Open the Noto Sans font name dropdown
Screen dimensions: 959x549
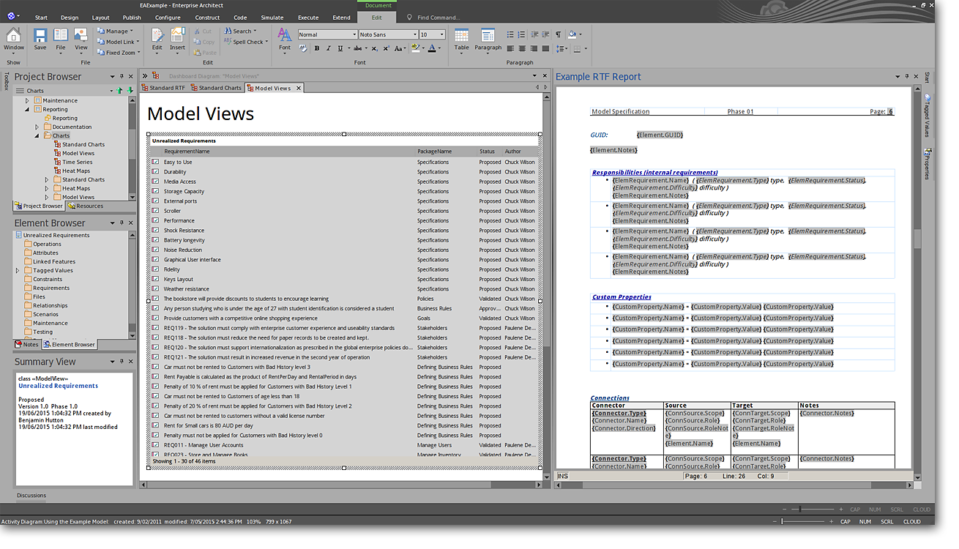[x=414, y=34]
